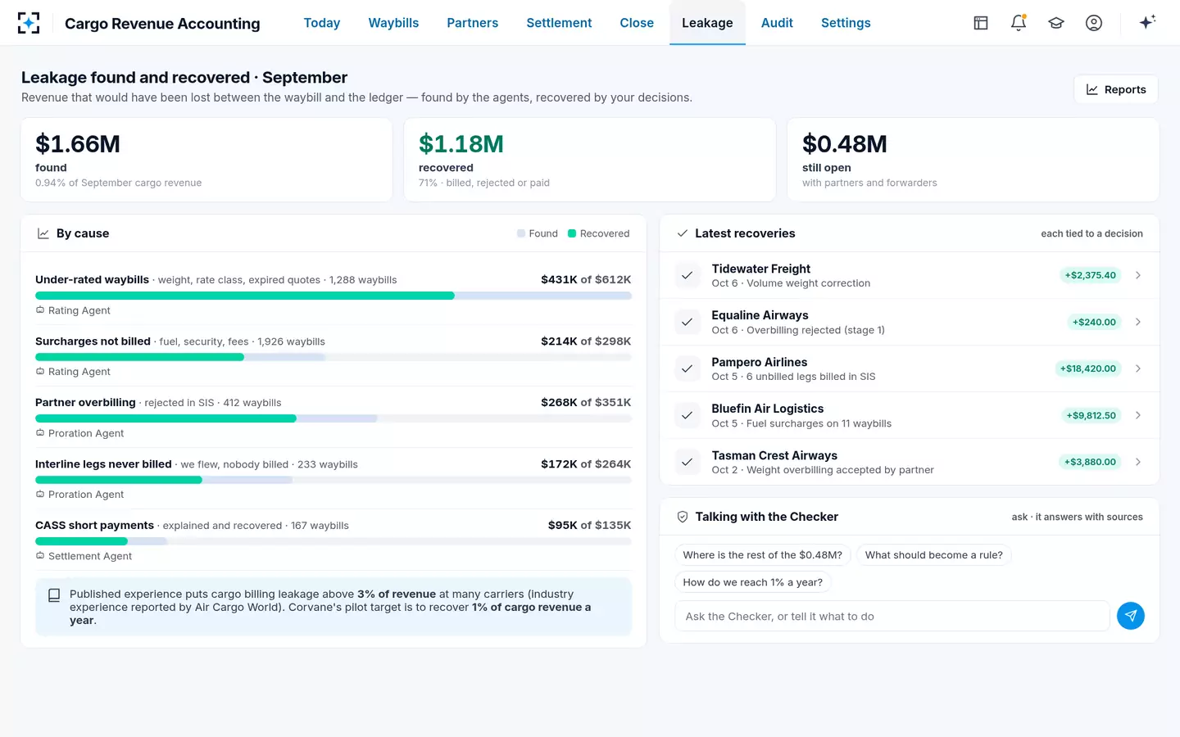The height and width of the screenshot is (737, 1180).
Task: Click the agent icon beside Settlement Agent
Action: point(40,556)
